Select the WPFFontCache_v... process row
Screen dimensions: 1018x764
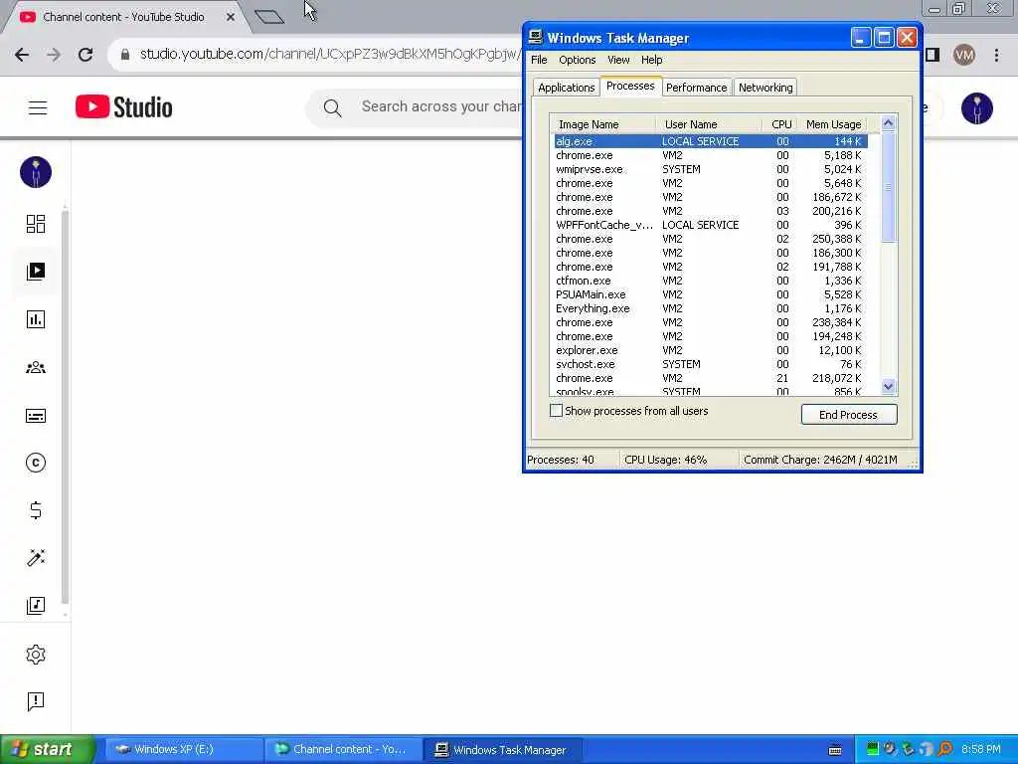(711, 225)
